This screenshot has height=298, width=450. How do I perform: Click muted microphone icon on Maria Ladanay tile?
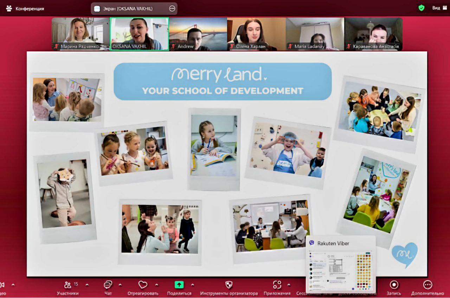tap(290, 46)
